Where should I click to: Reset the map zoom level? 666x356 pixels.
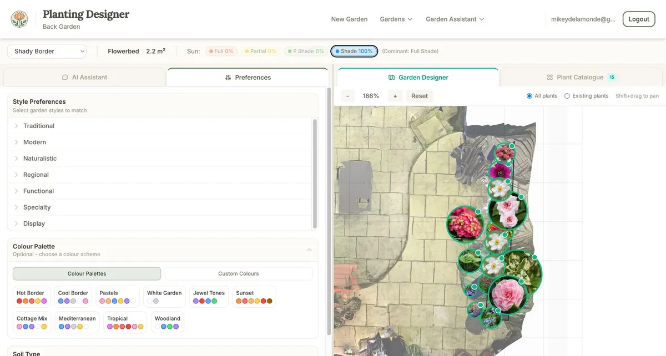(420, 95)
